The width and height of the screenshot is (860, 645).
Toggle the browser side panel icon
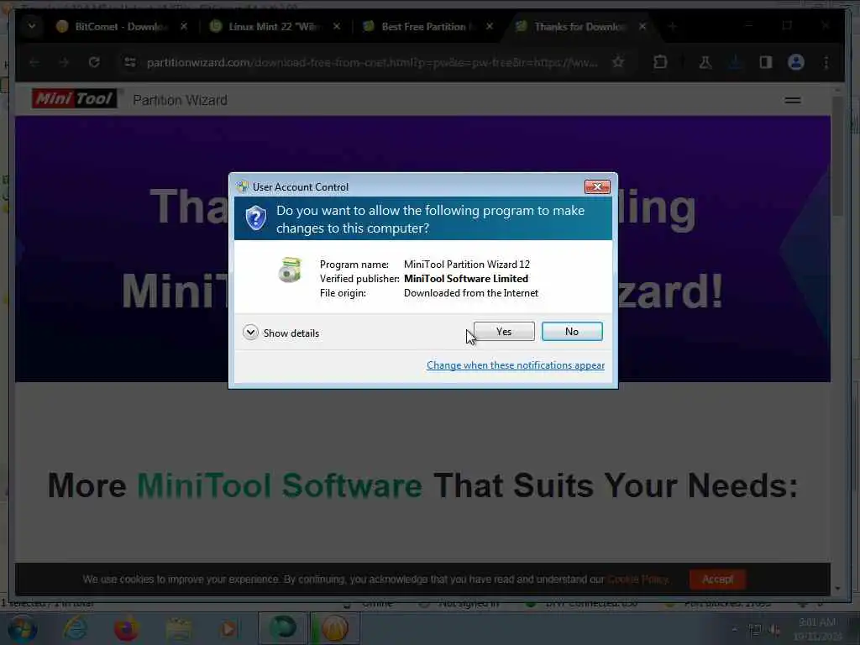766,62
